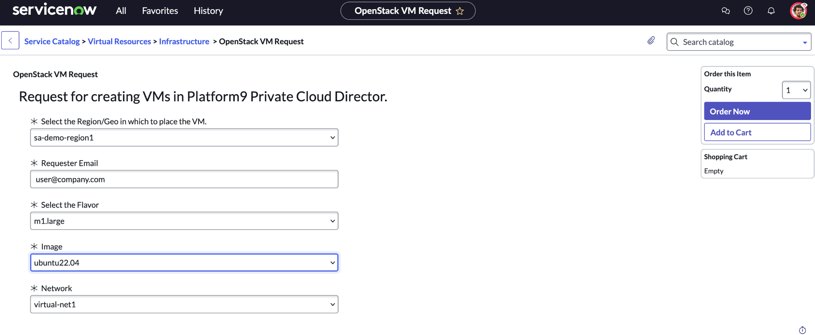
Task: Open the notifications bell
Action: tap(771, 11)
